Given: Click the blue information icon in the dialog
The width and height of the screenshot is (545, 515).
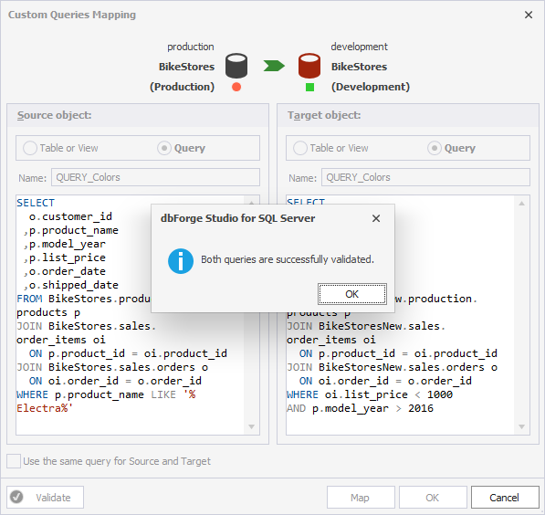Looking at the screenshot, I should coord(181,261).
